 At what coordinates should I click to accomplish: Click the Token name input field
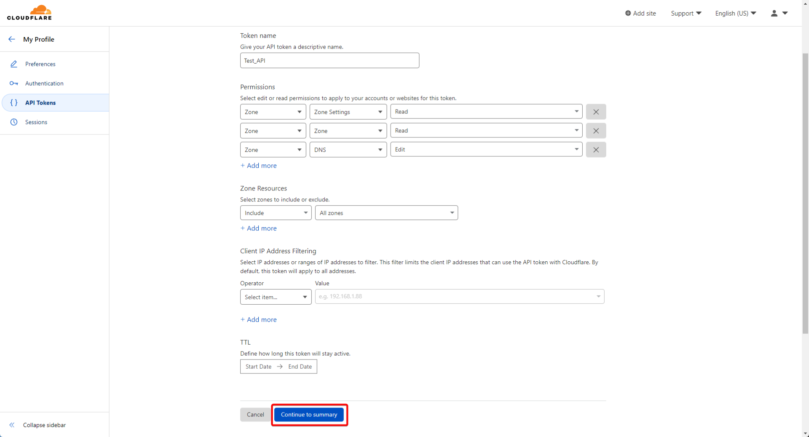click(x=329, y=61)
